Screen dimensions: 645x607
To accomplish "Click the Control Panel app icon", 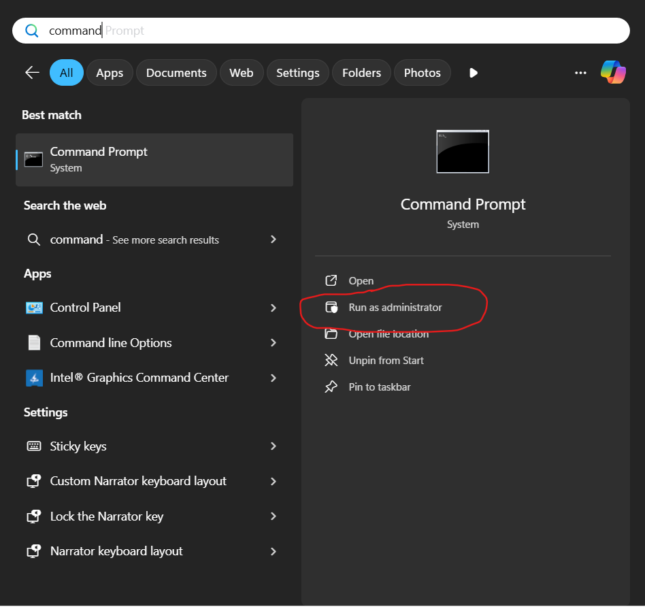I will click(x=34, y=308).
